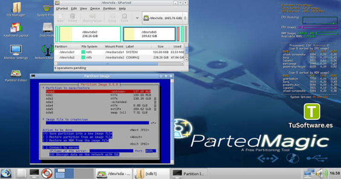The height and width of the screenshot is (179, 341).
Task: Launch Partition Editor from desktop
Action: [x=16, y=75]
